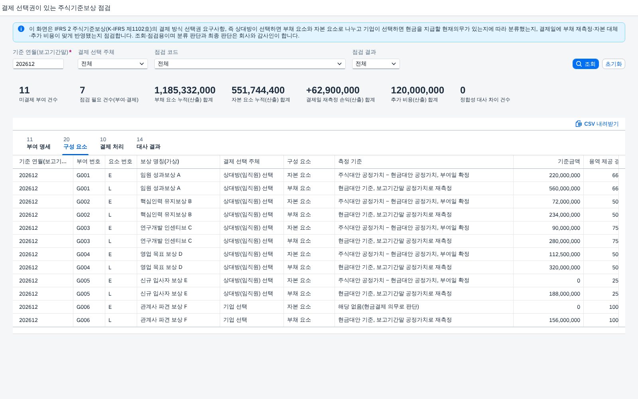This screenshot has width=638, height=399.
Task: Click the 188,000,000 amount cell
Action: click(548, 294)
